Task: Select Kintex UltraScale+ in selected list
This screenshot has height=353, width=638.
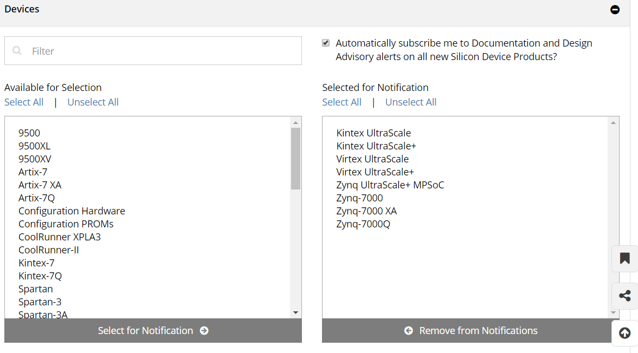Action: 376,146
